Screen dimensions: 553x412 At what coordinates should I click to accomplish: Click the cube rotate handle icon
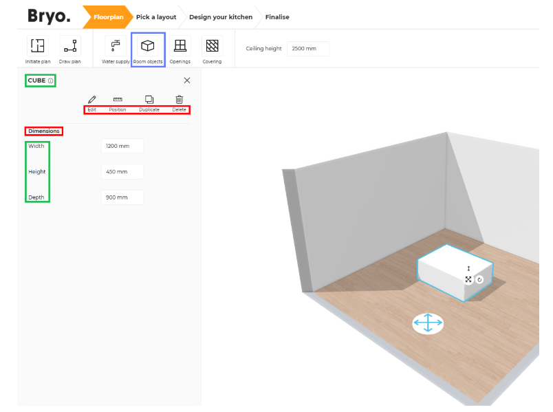479,280
